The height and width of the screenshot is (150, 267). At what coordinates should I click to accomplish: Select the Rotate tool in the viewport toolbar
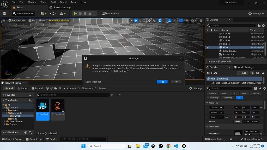(x=140, y=20)
